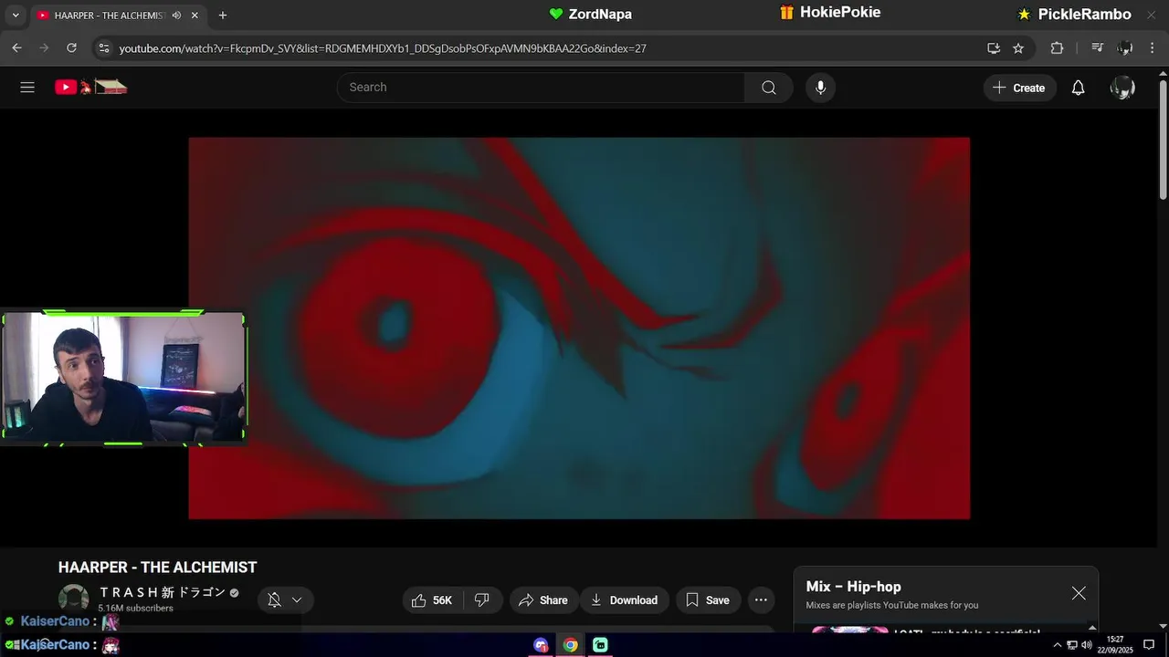
Task: Close the Mix – Hip-hop playlist panel
Action: 1079,593
